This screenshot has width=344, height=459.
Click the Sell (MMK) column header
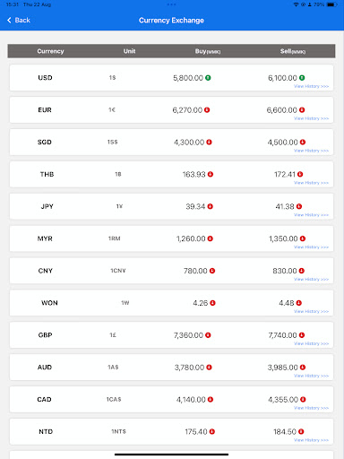pyautogui.click(x=293, y=51)
